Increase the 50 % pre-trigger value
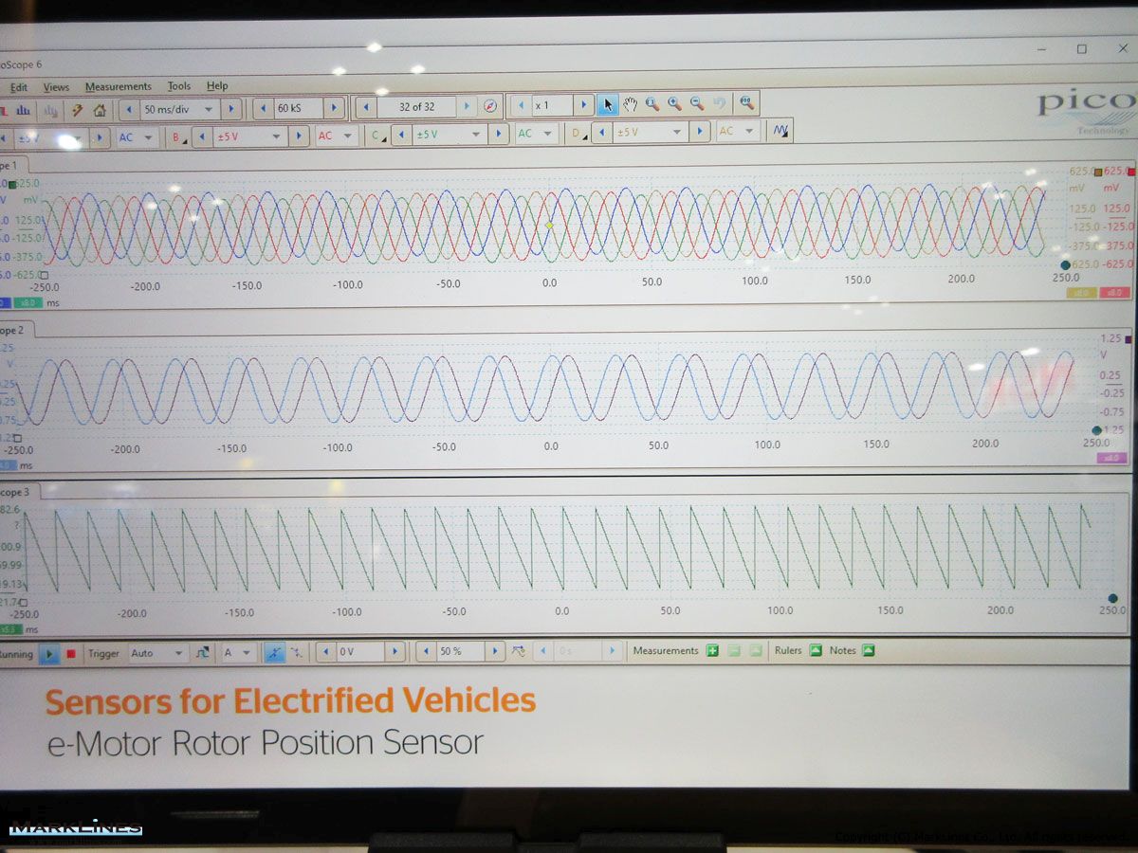The image size is (1138, 853). coord(494,651)
